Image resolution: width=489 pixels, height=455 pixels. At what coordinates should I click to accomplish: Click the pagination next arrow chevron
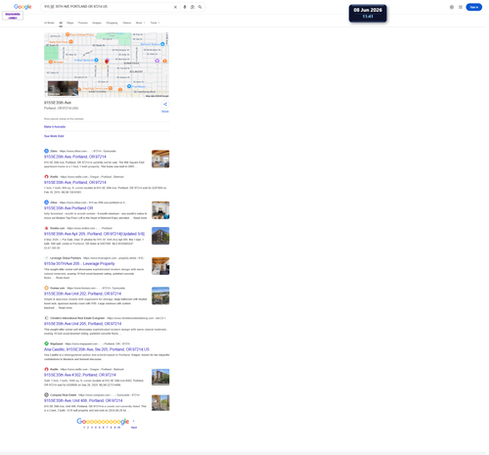pyautogui.click(x=133, y=421)
